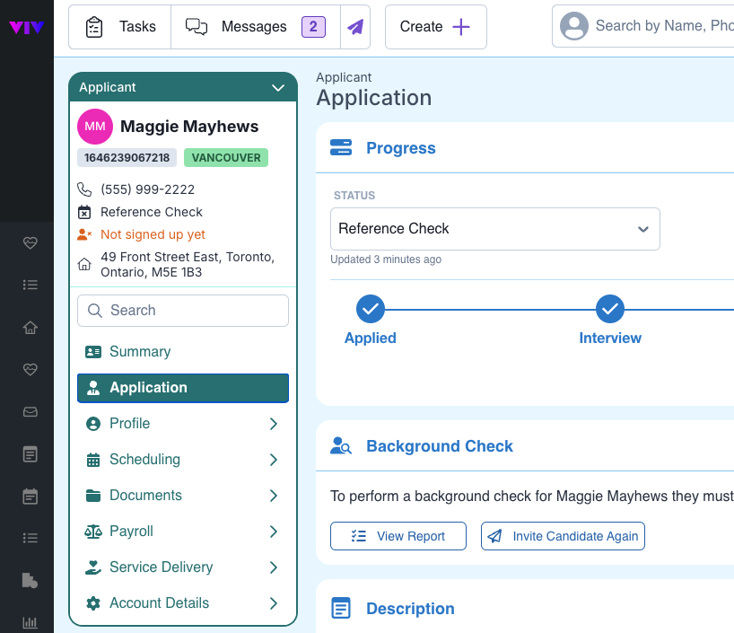
Task: Click the home icon in dark sidebar
Action: pyautogui.click(x=31, y=327)
